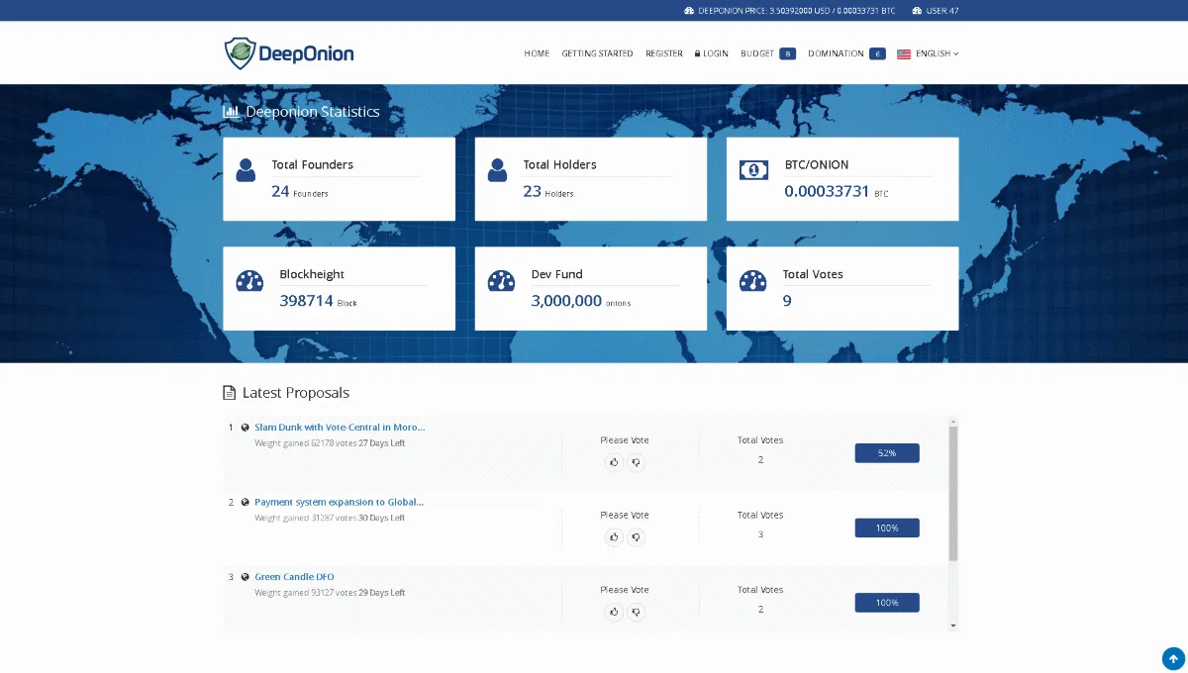Click the Latest Proposals heading

(296, 393)
